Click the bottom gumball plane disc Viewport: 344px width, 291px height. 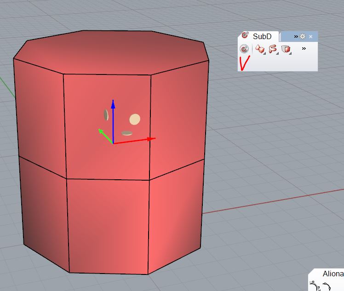coord(127,133)
